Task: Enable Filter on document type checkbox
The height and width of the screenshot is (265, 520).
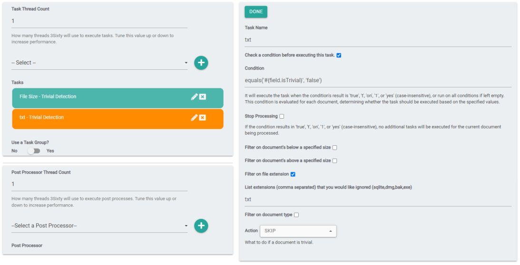Action: click(x=296, y=215)
